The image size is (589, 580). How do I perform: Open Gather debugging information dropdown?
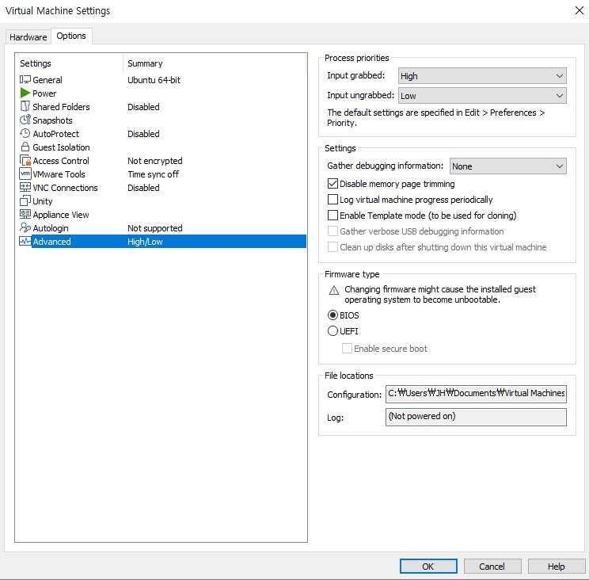click(508, 166)
